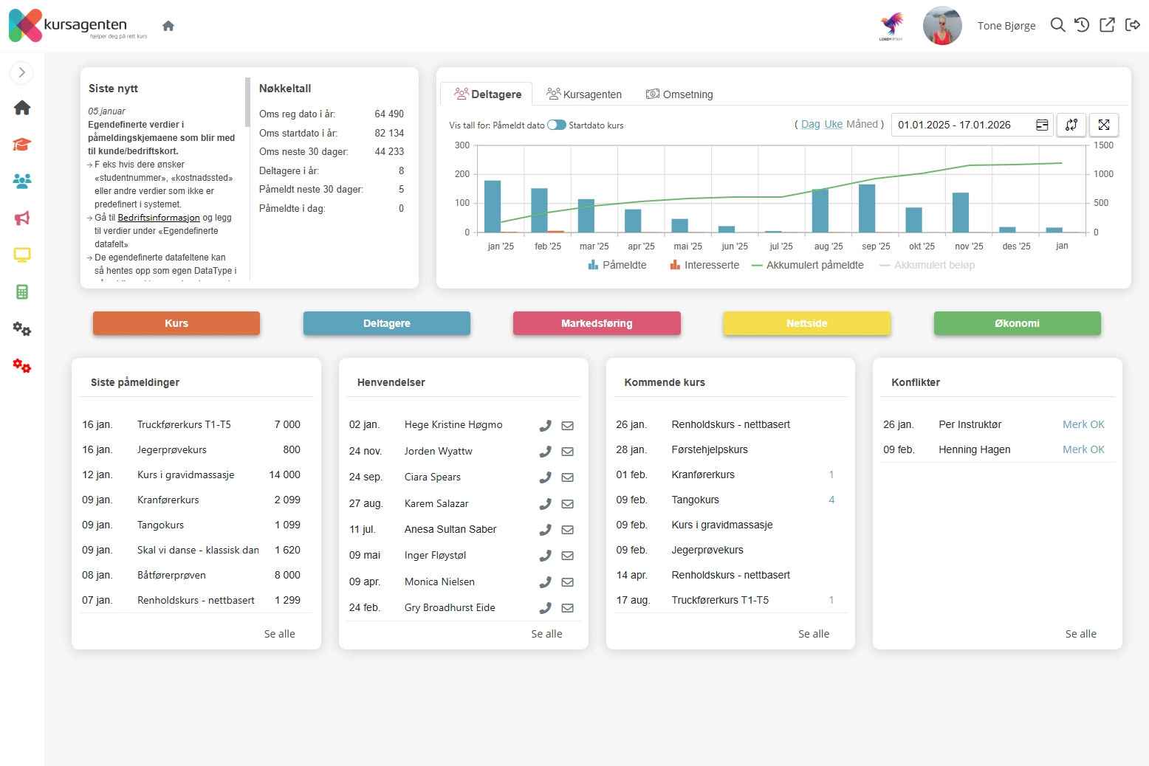
Task: Click the logout icon in header
Action: point(1132,25)
